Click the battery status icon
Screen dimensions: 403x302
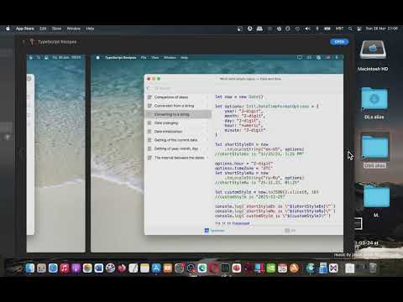[327, 29]
